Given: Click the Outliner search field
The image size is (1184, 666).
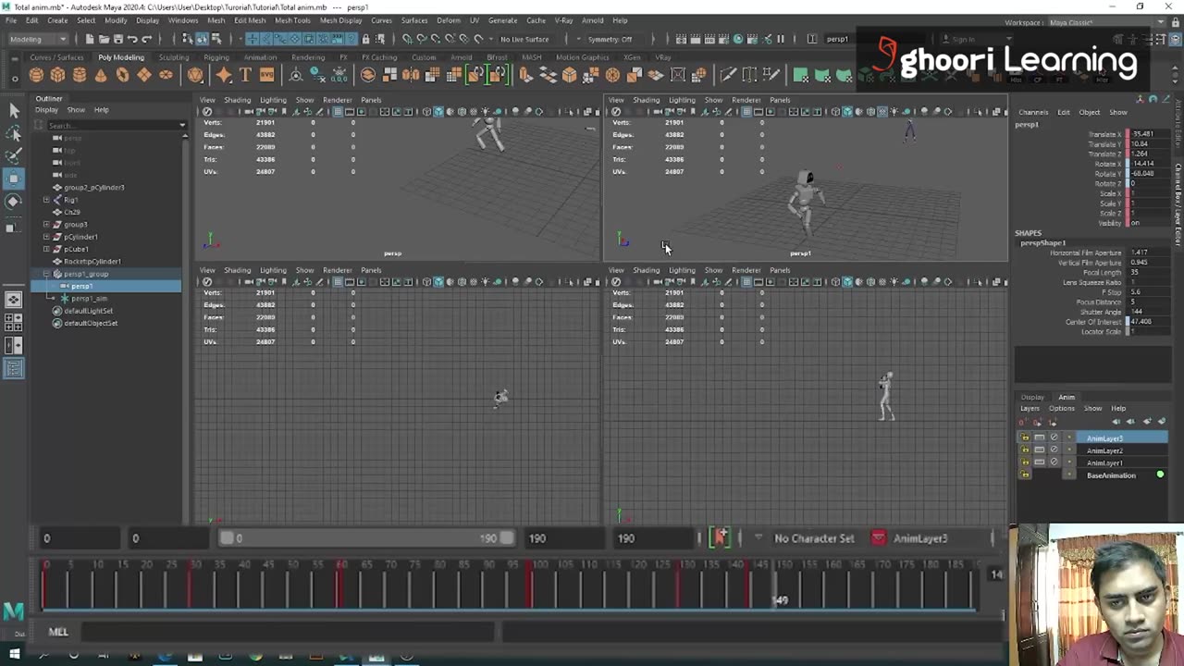Looking at the screenshot, I should tap(115, 125).
